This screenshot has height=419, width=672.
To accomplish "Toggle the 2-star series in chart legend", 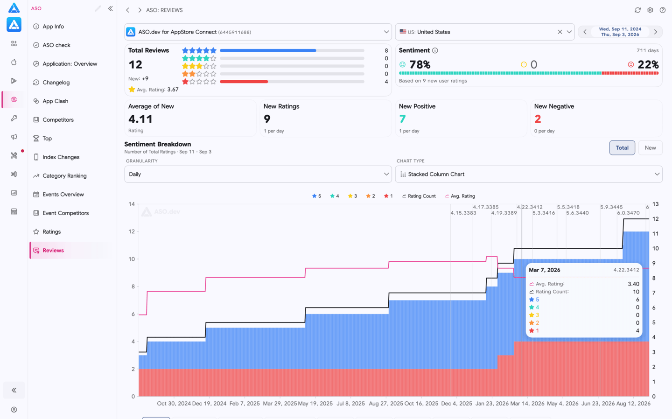I will click(x=370, y=196).
